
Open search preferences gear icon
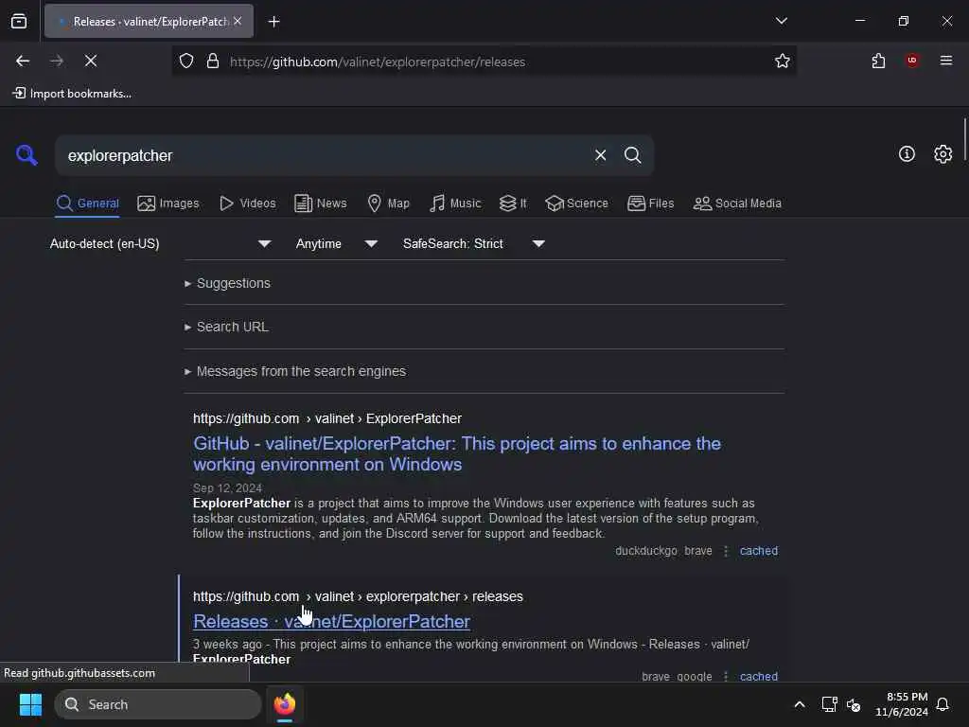tap(943, 154)
